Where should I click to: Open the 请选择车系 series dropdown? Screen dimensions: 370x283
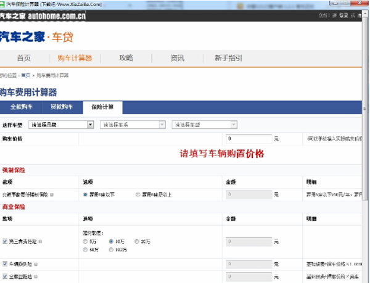[133, 125]
